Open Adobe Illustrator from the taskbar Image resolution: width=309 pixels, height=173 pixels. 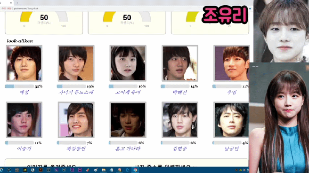(x=41, y=170)
